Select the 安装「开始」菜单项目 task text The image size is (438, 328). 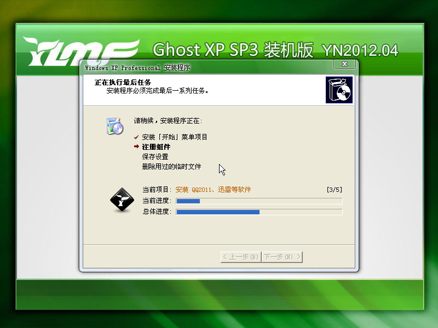click(x=175, y=137)
